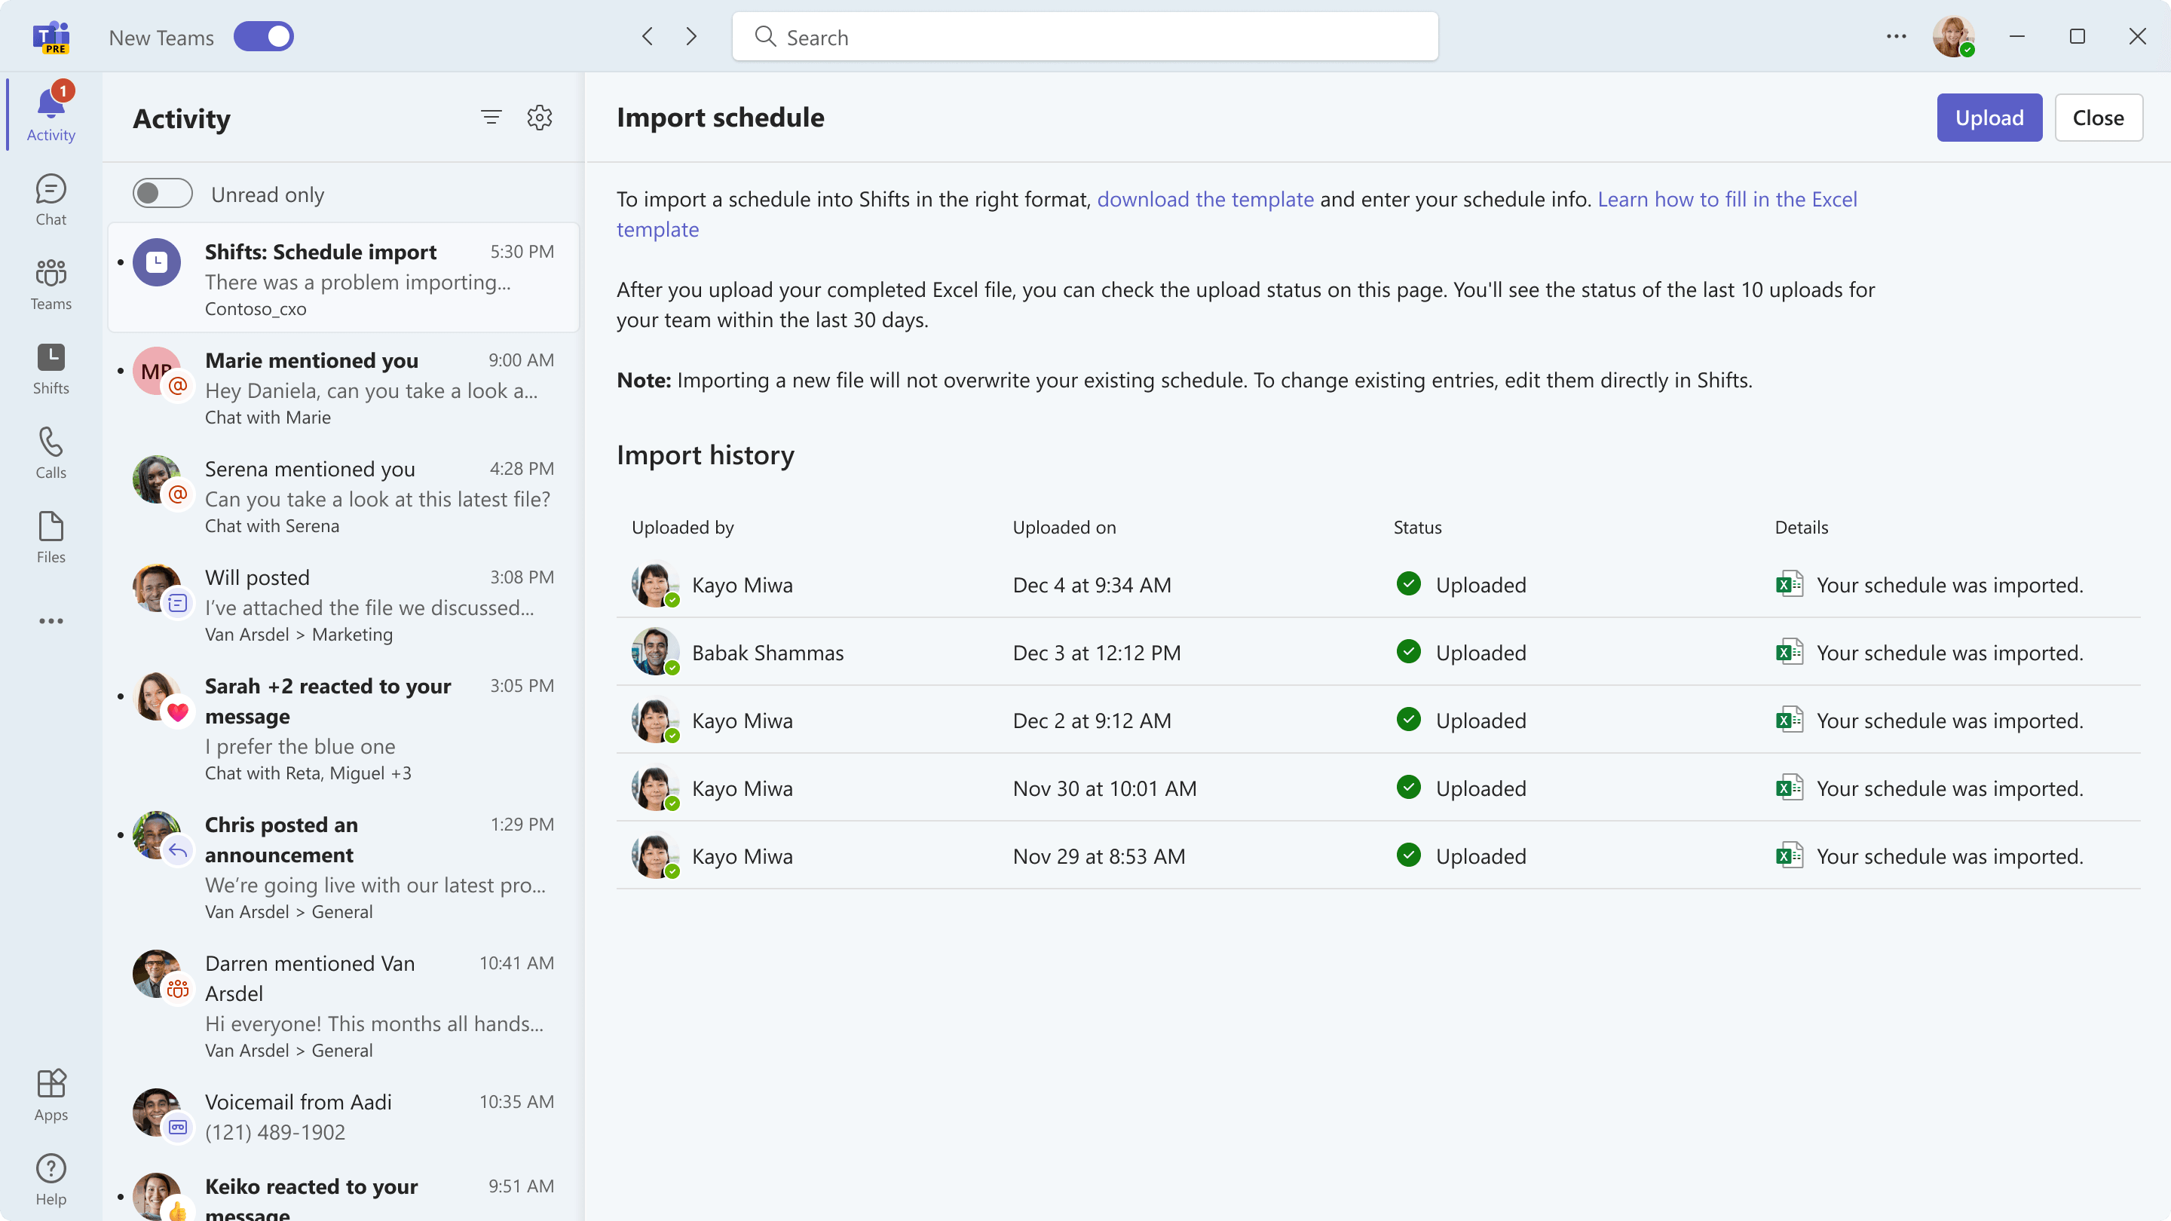Screen dimensions: 2171x1221
Task: Open Voicemail from Aadi notification
Action: [x=344, y=1115]
